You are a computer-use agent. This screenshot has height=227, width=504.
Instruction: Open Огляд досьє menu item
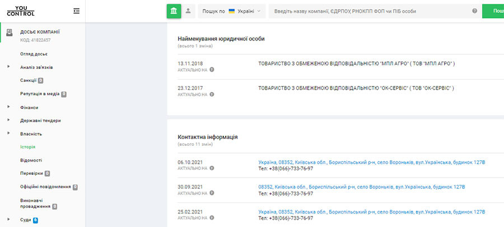34,54
